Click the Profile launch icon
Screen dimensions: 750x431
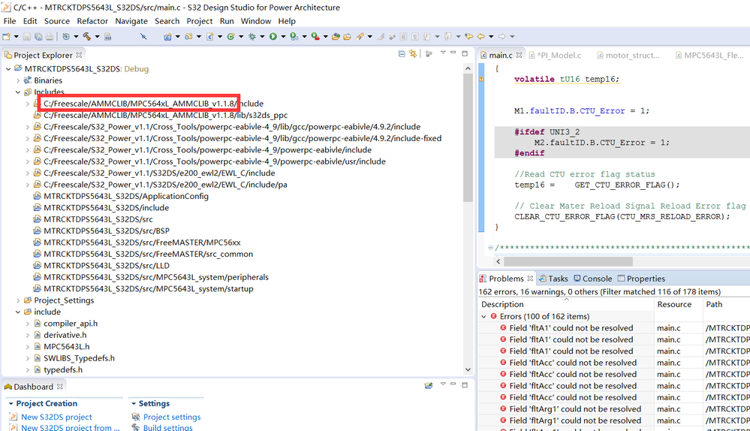[294, 36]
